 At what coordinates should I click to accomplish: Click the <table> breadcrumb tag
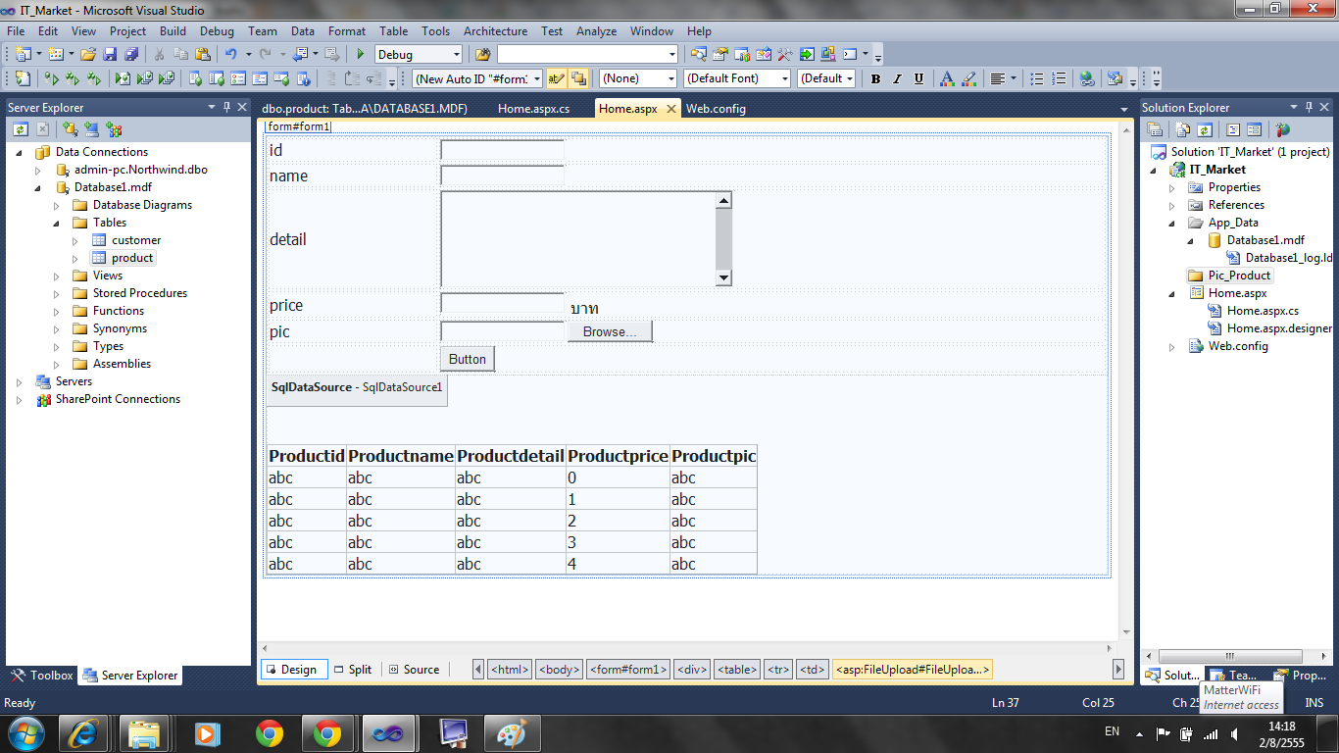click(x=736, y=670)
